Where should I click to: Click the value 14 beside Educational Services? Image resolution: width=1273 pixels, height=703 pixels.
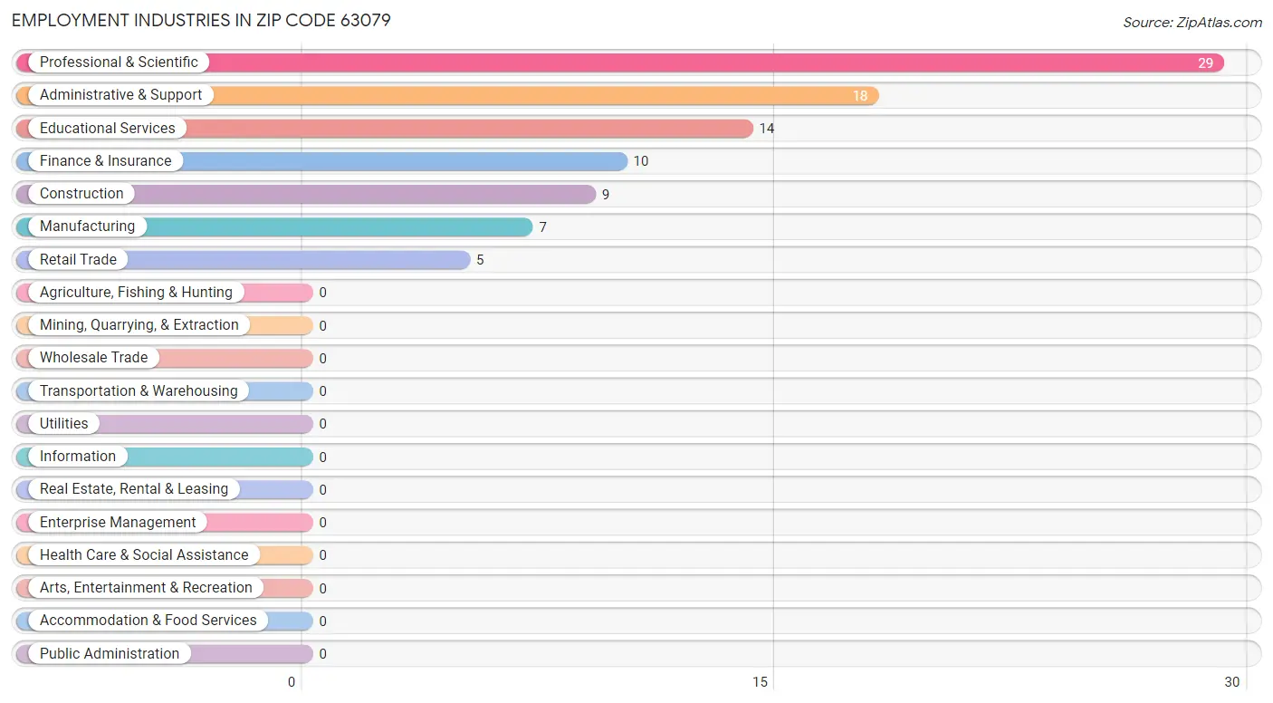[767, 129]
